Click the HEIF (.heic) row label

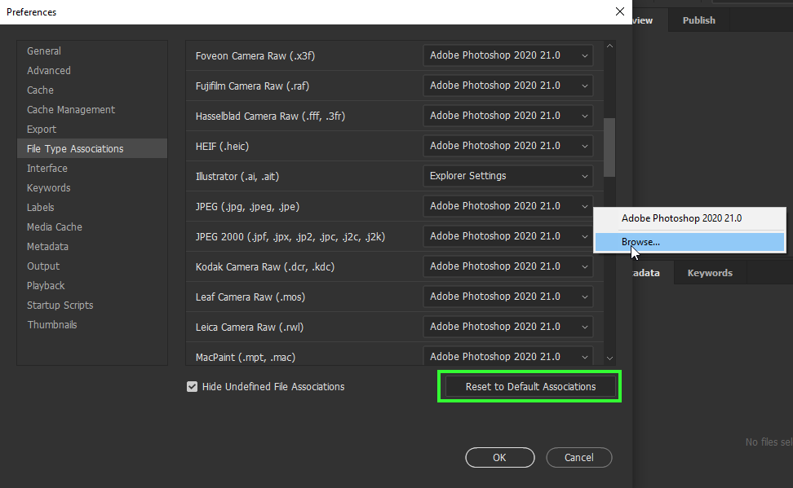pyautogui.click(x=222, y=147)
